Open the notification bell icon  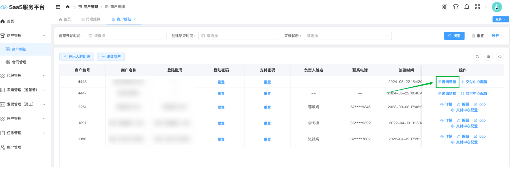coord(467,7)
